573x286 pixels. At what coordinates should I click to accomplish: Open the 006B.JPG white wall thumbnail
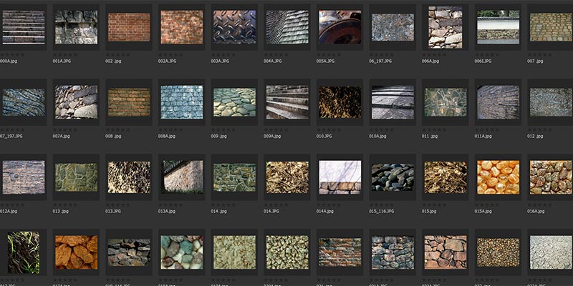click(x=498, y=27)
